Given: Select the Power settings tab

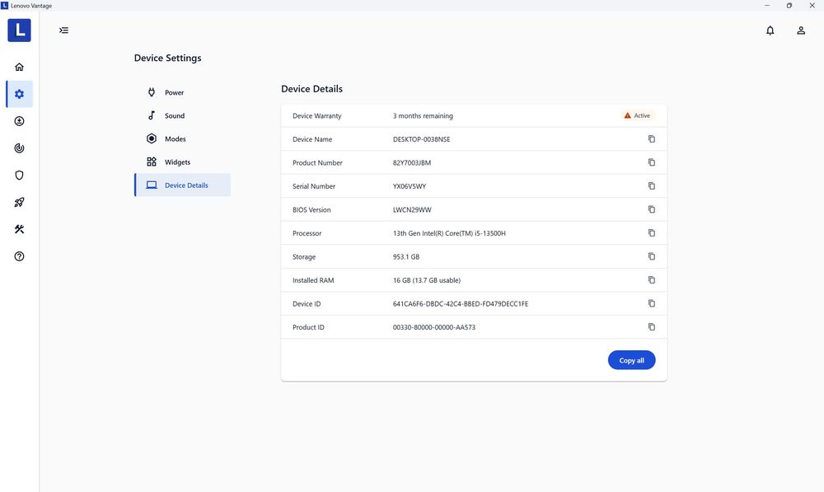Looking at the screenshot, I should (174, 92).
